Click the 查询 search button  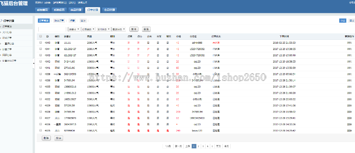point(134,29)
